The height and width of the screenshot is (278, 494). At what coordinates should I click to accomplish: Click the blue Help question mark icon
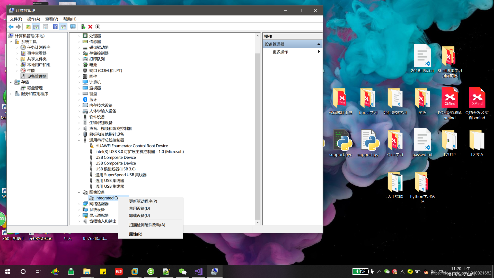pyautogui.click(x=55, y=27)
